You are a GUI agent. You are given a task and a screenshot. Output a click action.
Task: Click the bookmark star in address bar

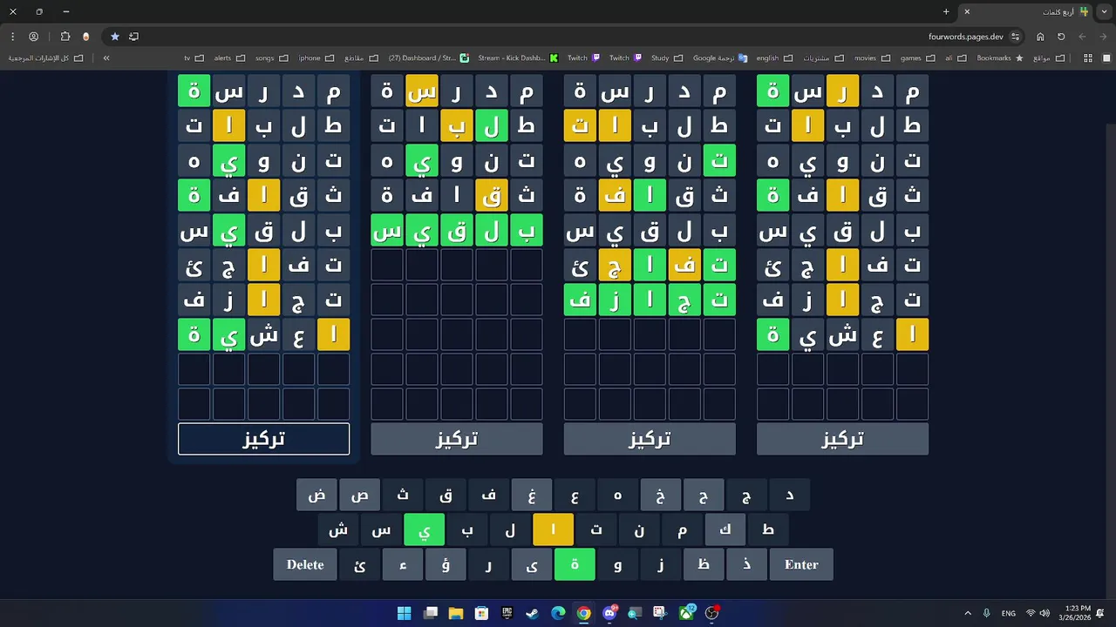(114, 37)
